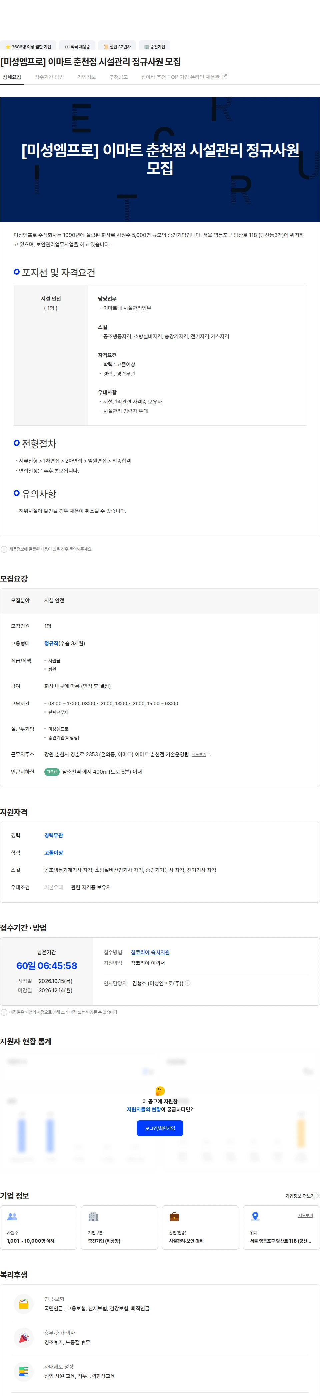Click the circle icon beside 김형호 (미성엠프로(주))
Viewport: 320px width, 1396px height.
click(x=188, y=983)
